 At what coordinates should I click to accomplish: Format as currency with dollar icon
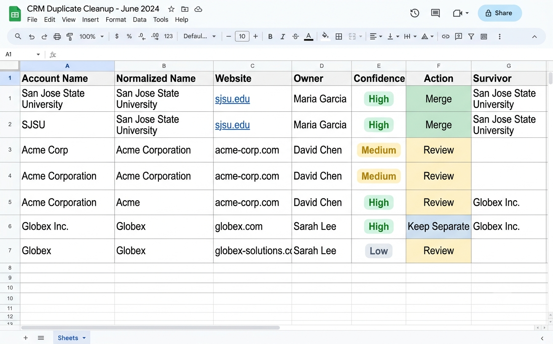pyautogui.click(x=117, y=36)
